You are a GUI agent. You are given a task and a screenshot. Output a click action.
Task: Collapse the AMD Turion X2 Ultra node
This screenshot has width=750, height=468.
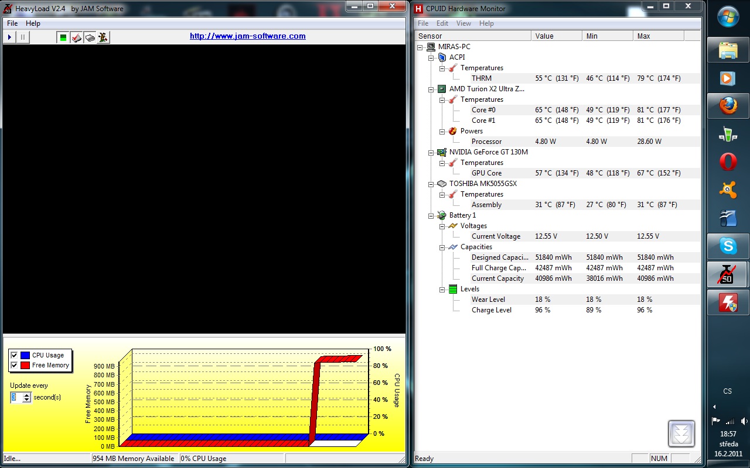coord(431,89)
